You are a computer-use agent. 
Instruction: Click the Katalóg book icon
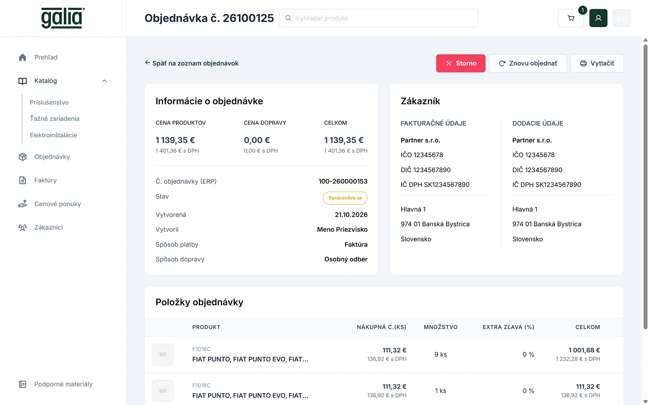pos(23,81)
